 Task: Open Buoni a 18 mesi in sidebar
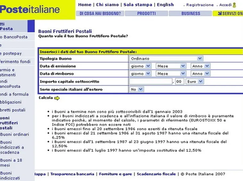(11, 163)
